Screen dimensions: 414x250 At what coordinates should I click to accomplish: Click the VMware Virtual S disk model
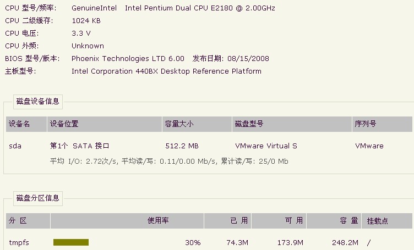point(266,146)
